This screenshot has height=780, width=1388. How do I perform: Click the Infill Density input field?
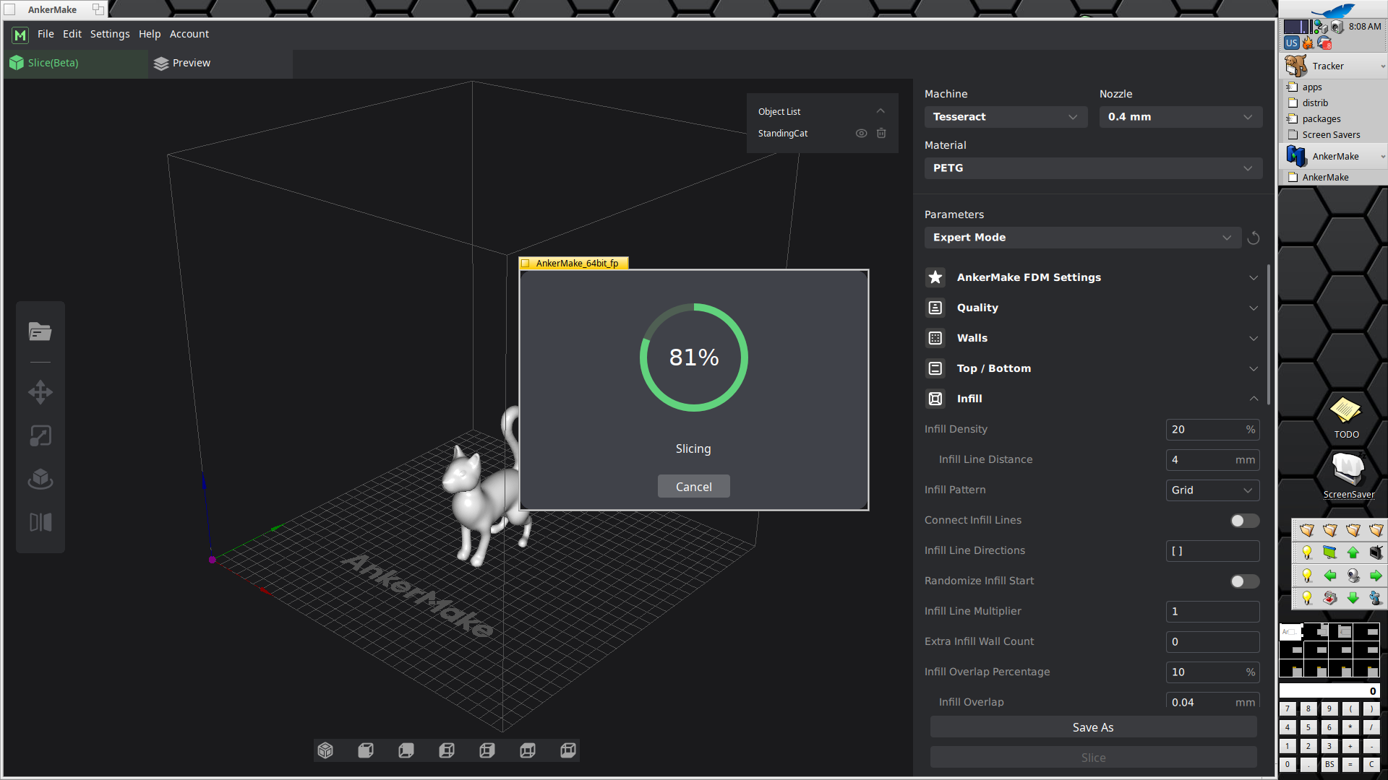click(1204, 430)
